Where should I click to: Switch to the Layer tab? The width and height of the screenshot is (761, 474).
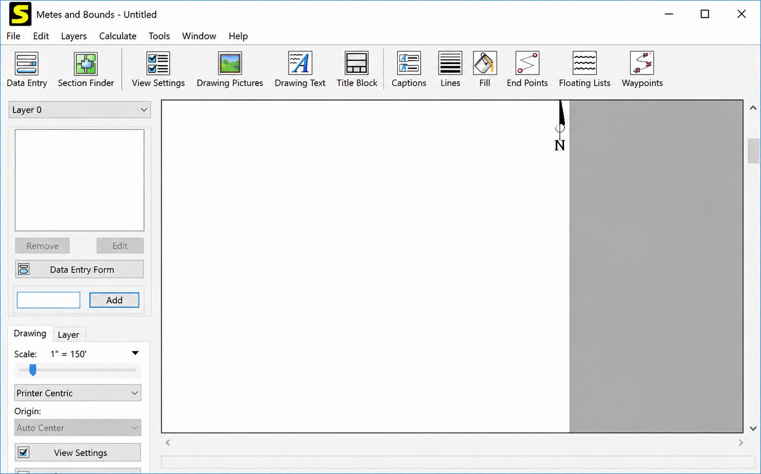pos(69,335)
